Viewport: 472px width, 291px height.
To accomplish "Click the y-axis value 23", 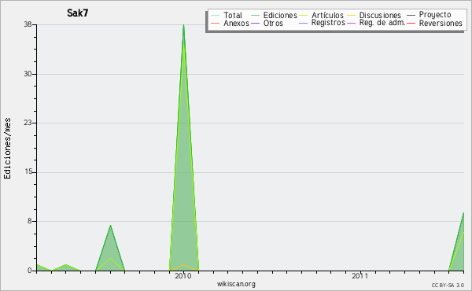I will tap(28, 123).
